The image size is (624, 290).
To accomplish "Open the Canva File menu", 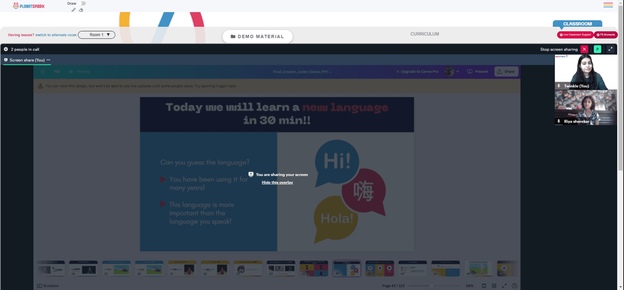I will click(57, 72).
